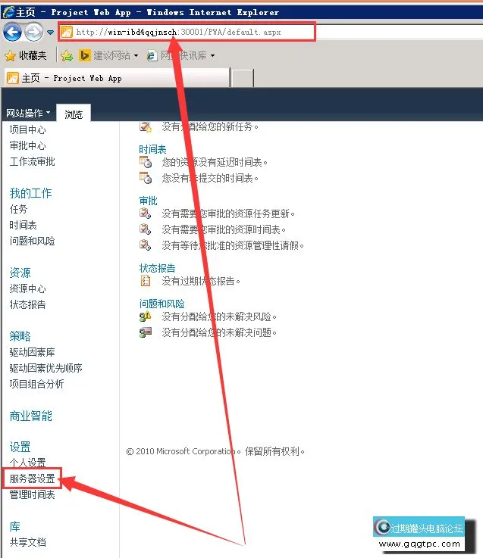Open a new blank browser tab
483x558 pixels.
(243, 78)
